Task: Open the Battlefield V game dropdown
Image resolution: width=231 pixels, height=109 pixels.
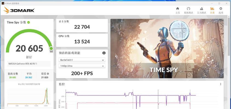Action: 82,60
